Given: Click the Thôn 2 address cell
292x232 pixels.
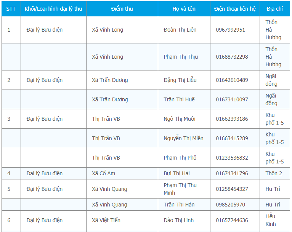Looking at the screenshot, I should [x=274, y=173].
